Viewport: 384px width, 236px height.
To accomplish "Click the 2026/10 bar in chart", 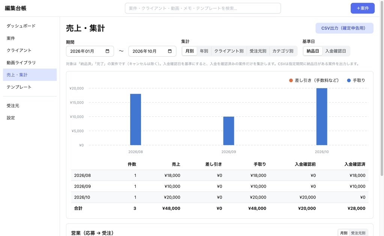I will (321, 117).
